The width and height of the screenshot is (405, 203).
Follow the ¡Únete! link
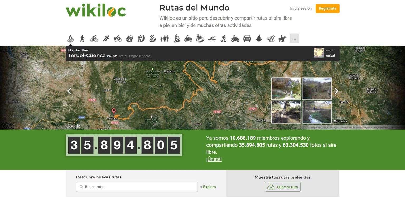tap(214, 159)
